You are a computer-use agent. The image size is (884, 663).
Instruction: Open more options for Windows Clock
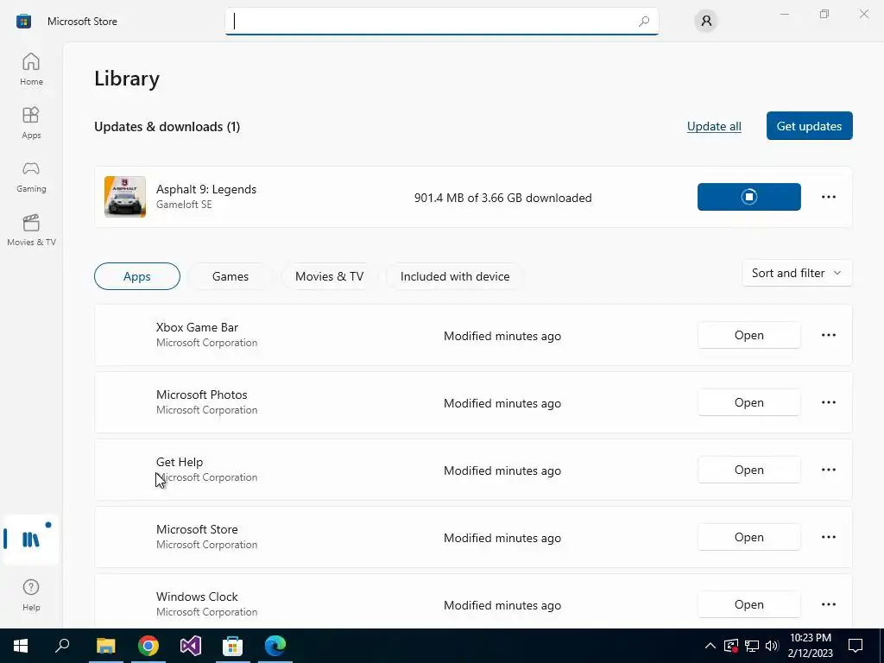[828, 604]
